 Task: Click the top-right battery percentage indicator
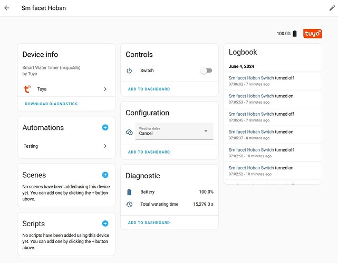pos(287,34)
